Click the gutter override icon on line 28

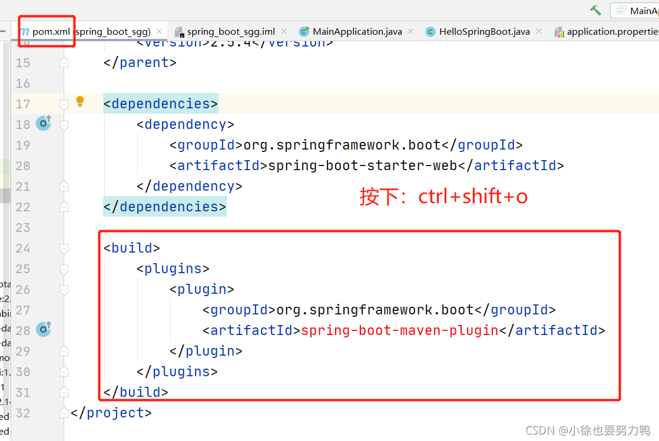(44, 329)
